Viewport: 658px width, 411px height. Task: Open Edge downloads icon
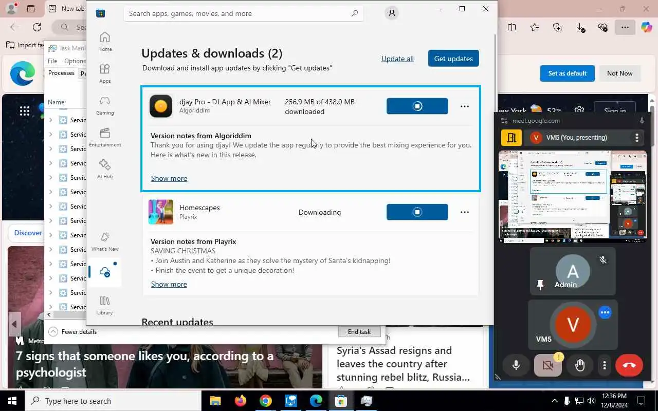(580, 28)
